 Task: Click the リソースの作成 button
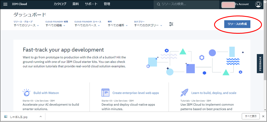tap(237, 24)
